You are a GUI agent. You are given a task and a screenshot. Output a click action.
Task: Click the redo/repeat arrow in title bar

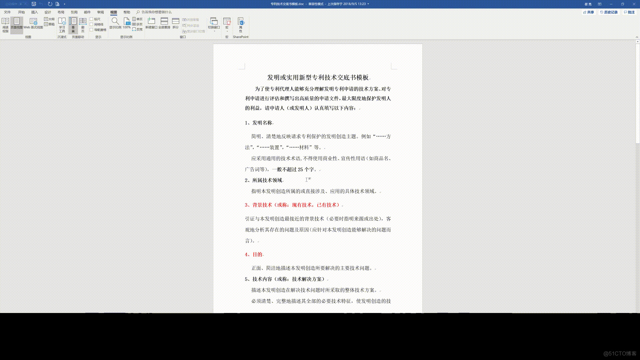[x=50, y=4]
